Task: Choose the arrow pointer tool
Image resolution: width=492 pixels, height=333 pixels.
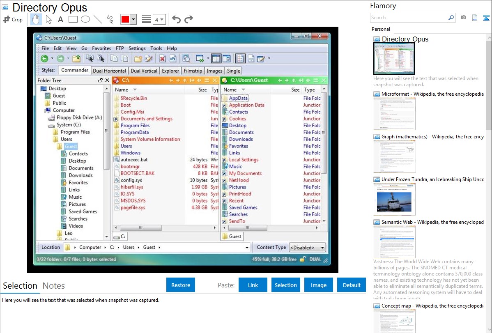Action: pyautogui.click(x=48, y=19)
